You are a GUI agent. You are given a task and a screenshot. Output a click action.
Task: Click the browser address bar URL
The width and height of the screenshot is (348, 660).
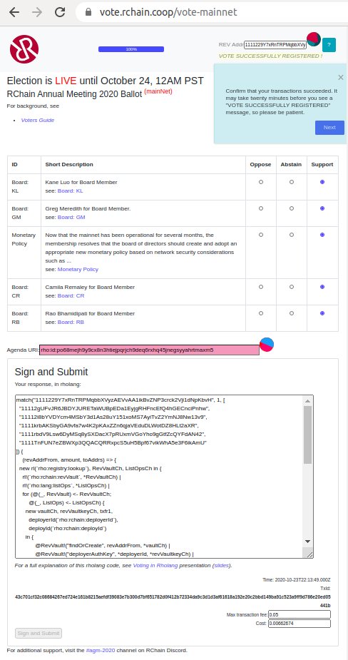point(168,12)
